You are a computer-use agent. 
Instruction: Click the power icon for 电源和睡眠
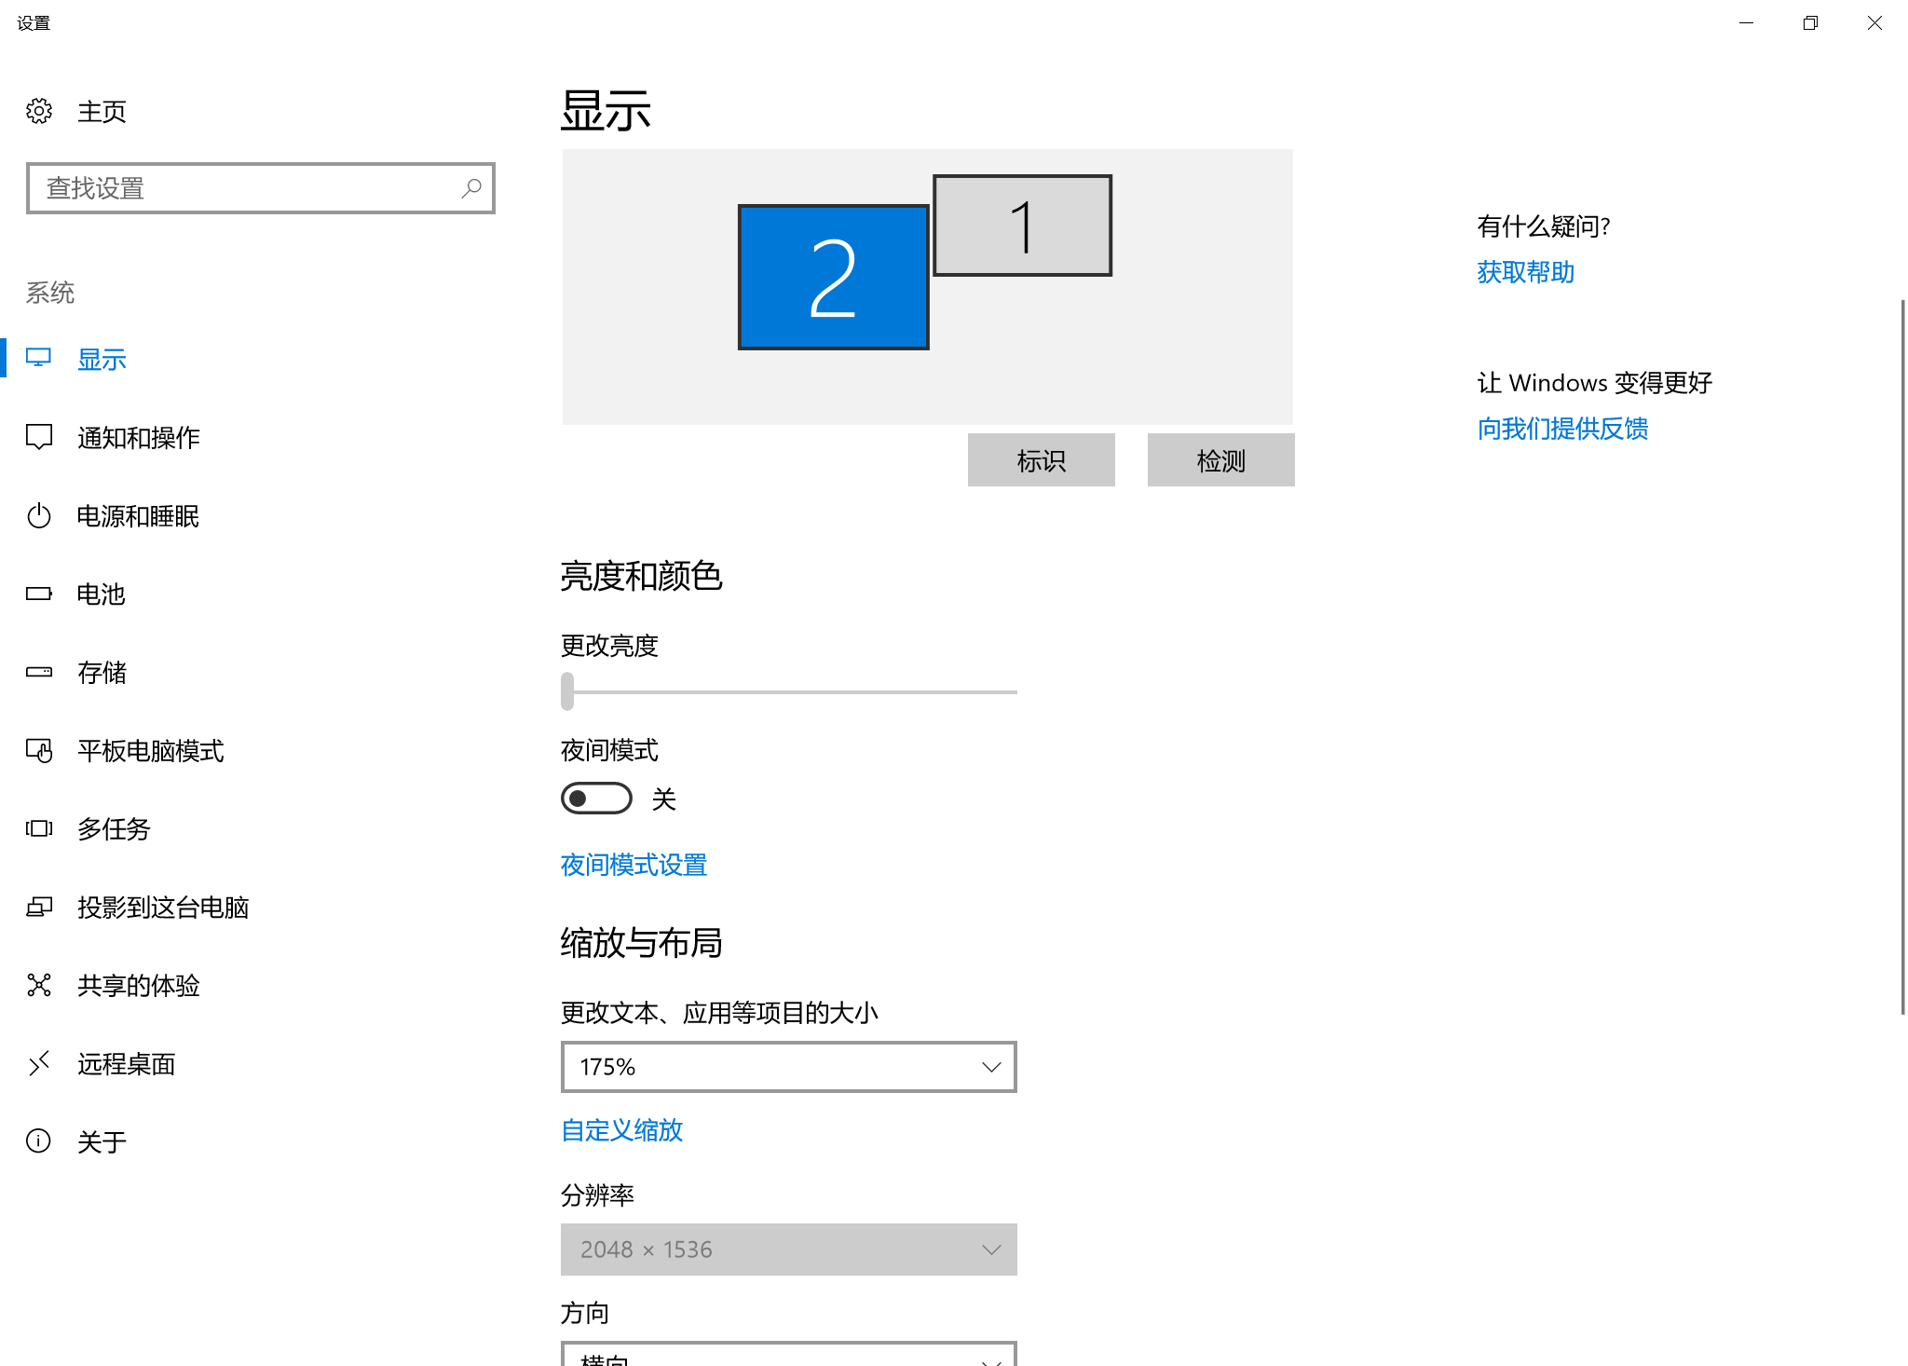tap(39, 515)
